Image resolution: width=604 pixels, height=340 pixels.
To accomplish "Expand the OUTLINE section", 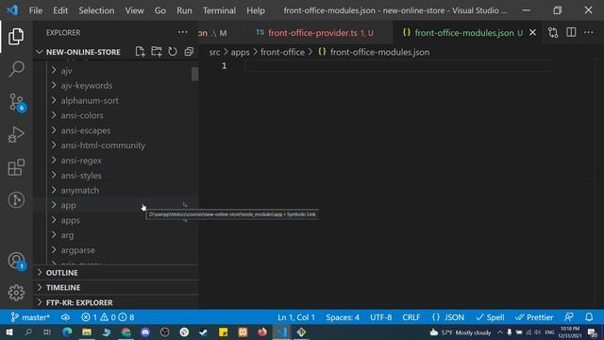I will pyautogui.click(x=115, y=273).
